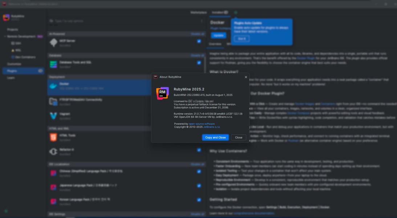Select the Database Tools and SQL icon
The height and width of the screenshot is (218, 397).
(x=53, y=64)
